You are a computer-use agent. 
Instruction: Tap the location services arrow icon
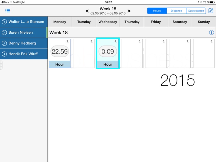coord(198,2)
